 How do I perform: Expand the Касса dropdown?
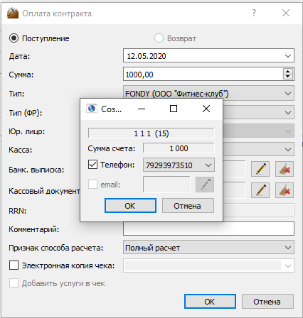tap(288, 150)
